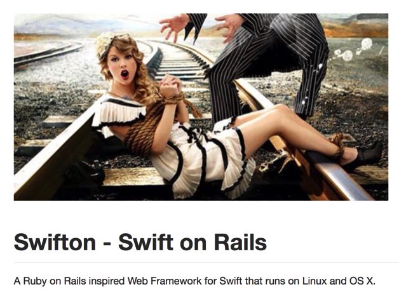Click the flower headpiece in the image

(105, 44)
